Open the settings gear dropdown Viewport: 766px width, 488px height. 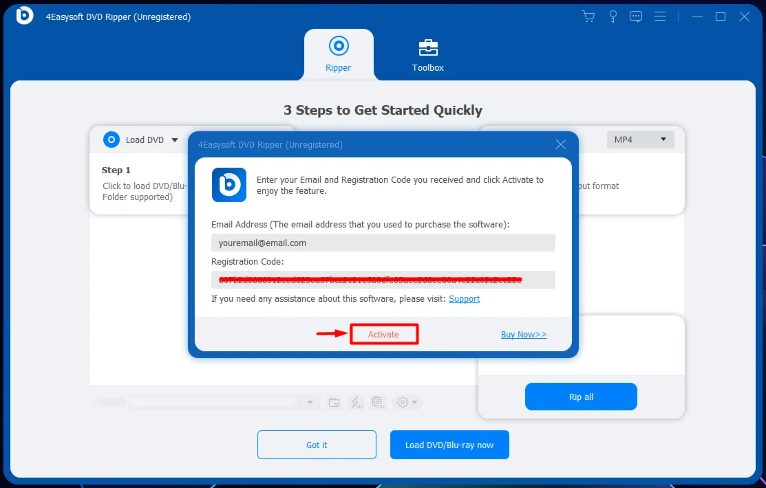407,403
